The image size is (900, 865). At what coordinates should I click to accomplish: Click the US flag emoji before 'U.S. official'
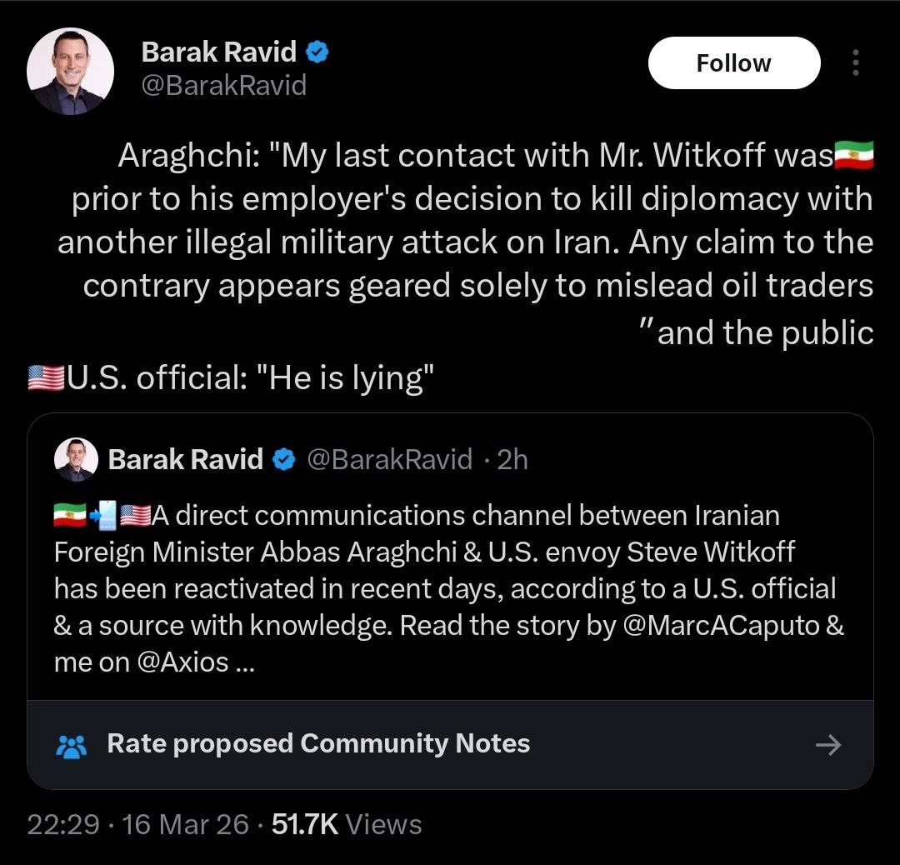pos(46,378)
